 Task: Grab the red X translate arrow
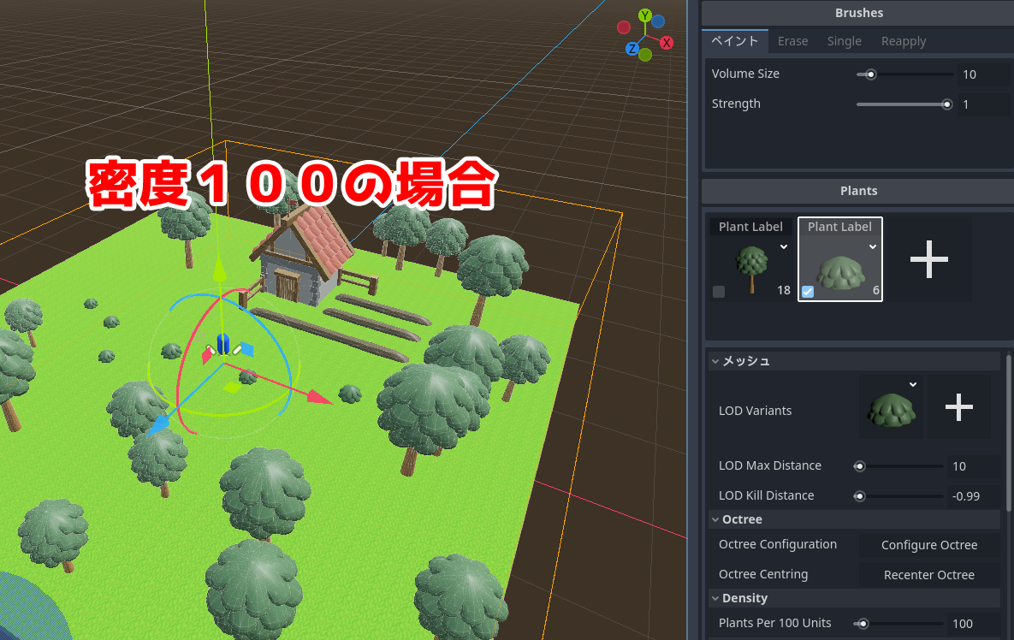pos(319,397)
